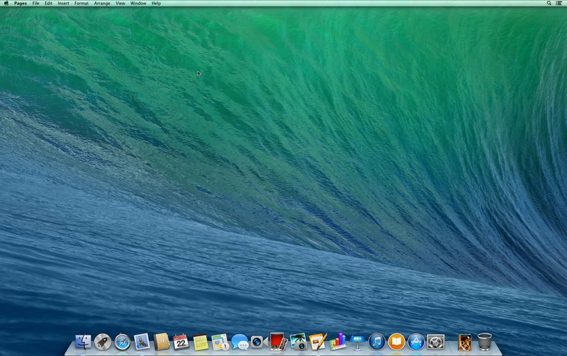
Task: Launch Keynote from the Dock
Action: (x=357, y=342)
